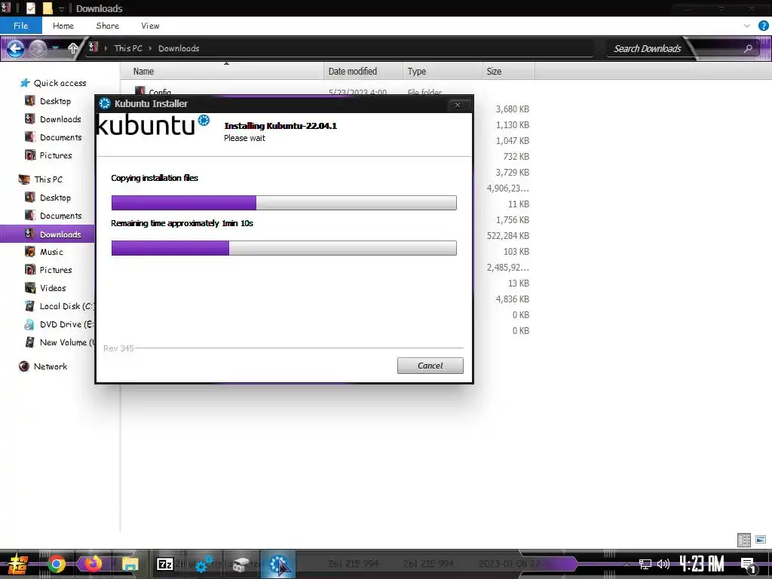Cancel the Kubuntu installation
Screen dimensions: 772x579
click(430, 366)
